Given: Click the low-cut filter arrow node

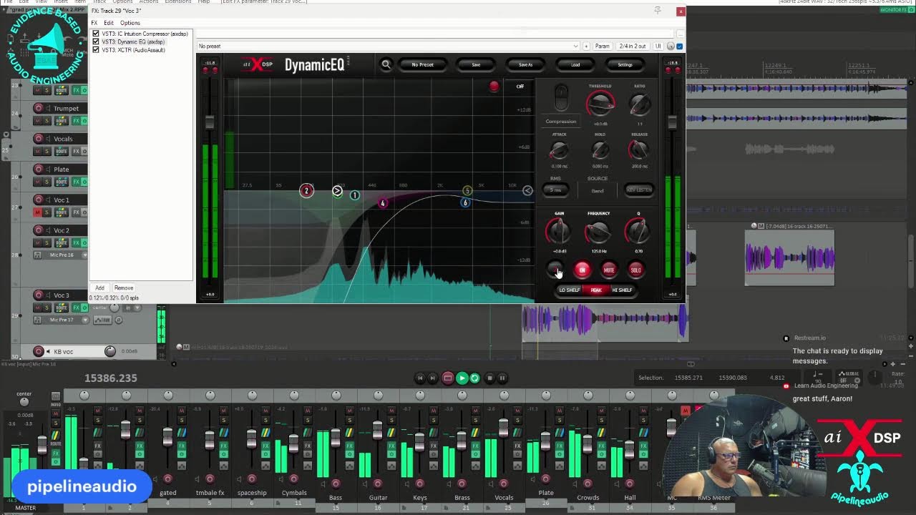Looking at the screenshot, I should [337, 190].
